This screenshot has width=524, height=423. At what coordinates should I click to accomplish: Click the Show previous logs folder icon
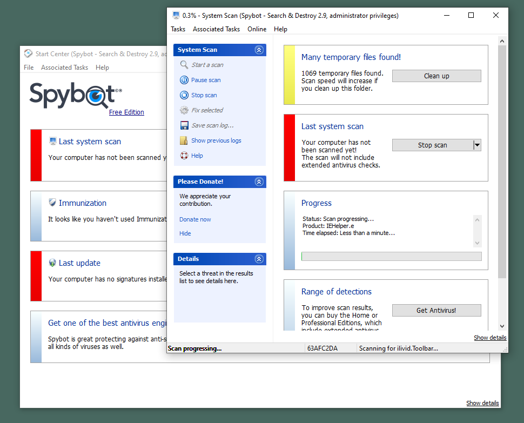click(x=184, y=140)
